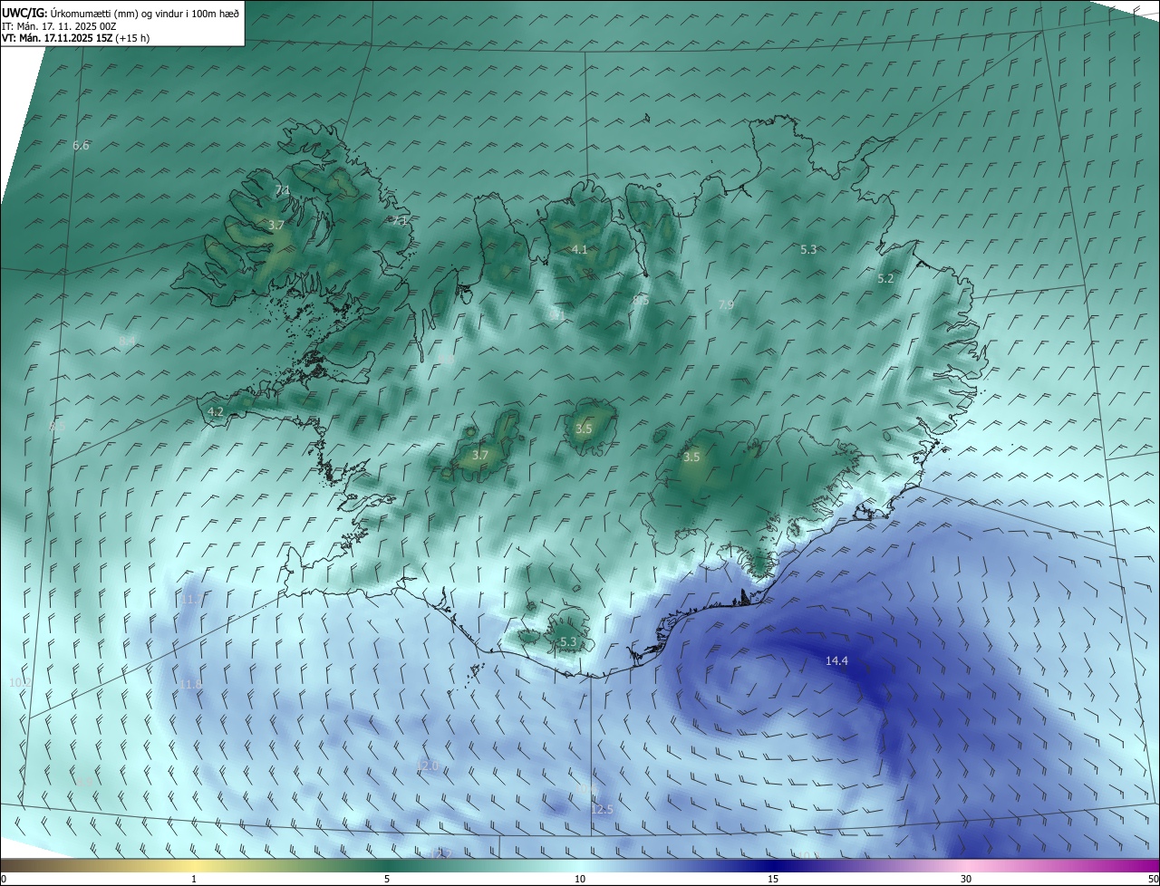Pick the yellow color on legend bar
The width and height of the screenshot is (1160, 886).
point(194,865)
